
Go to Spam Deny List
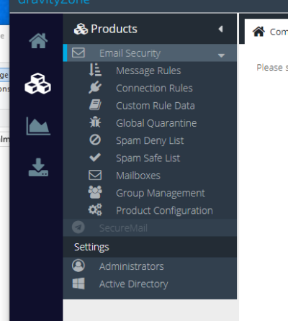point(150,140)
